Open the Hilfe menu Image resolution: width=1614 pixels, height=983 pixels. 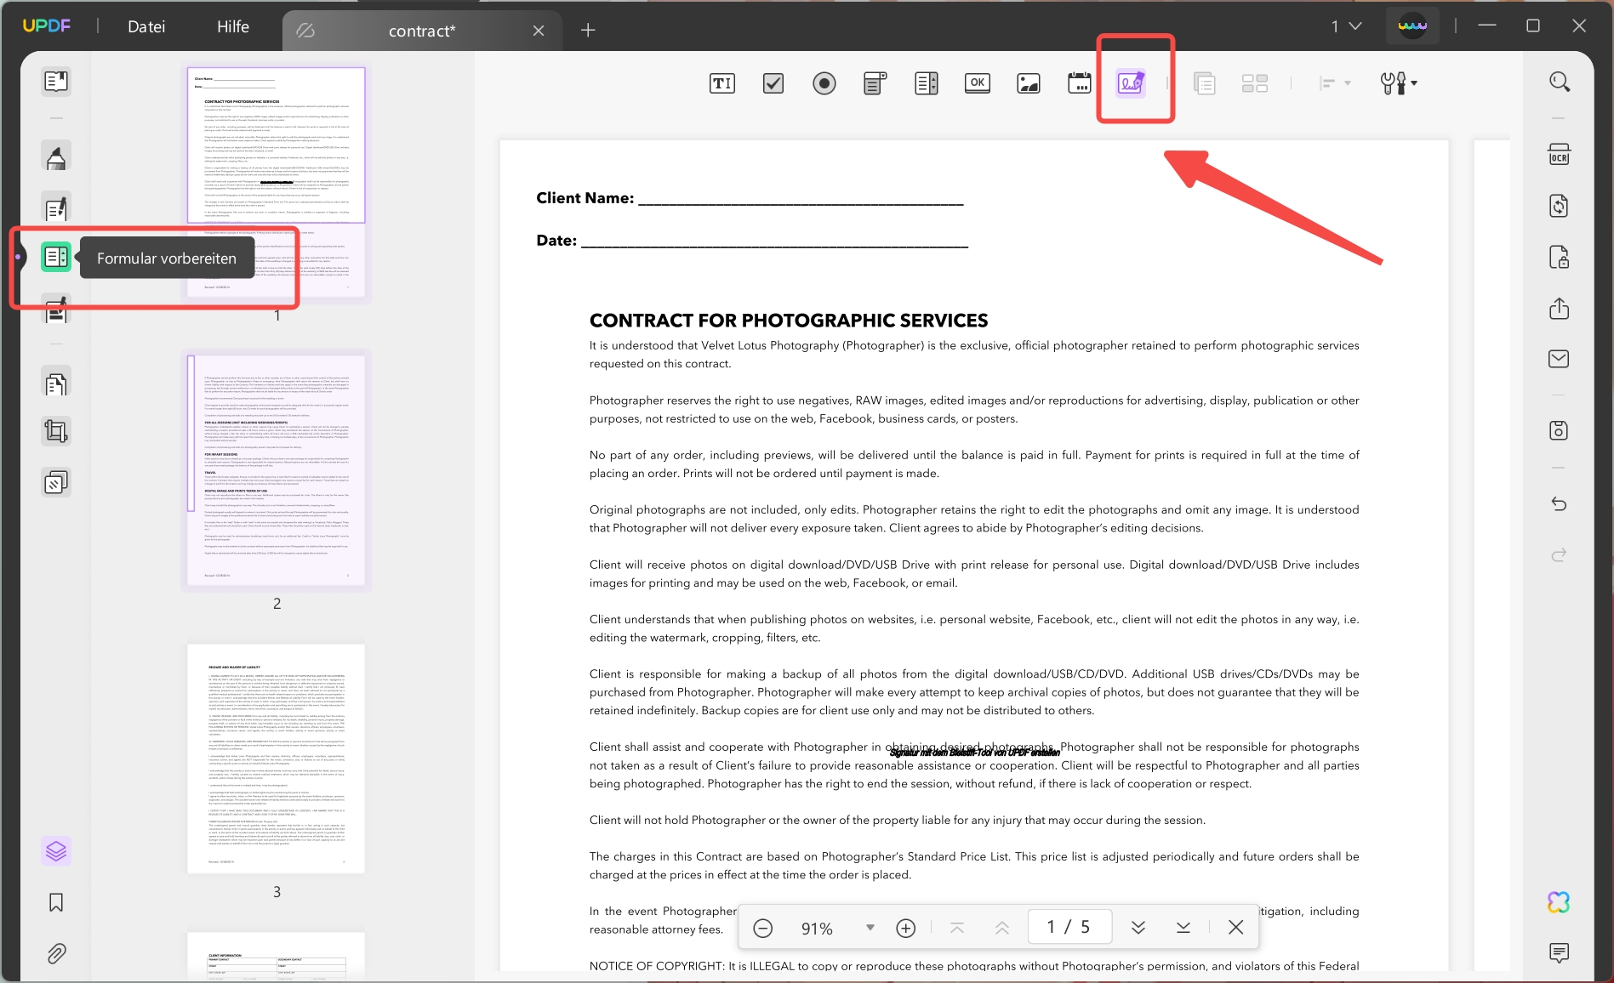coord(232,27)
